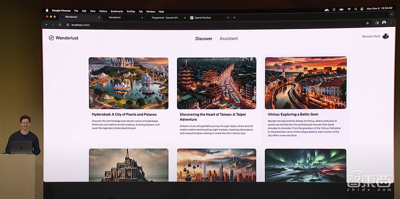Image resolution: width=400 pixels, height=199 pixels.
Task: Open the Chrome three-dot menu
Action: tap(391, 23)
